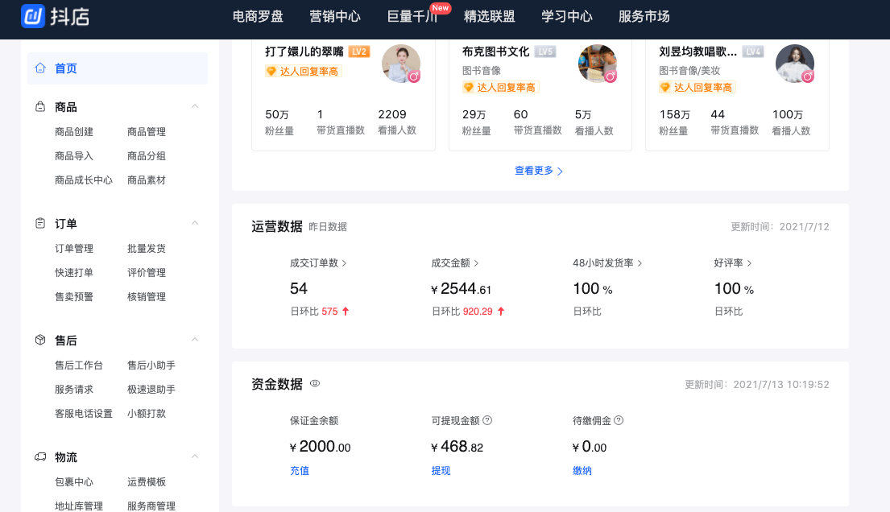
Task: Collapse the 订单 sidebar section
Action: click(x=194, y=223)
